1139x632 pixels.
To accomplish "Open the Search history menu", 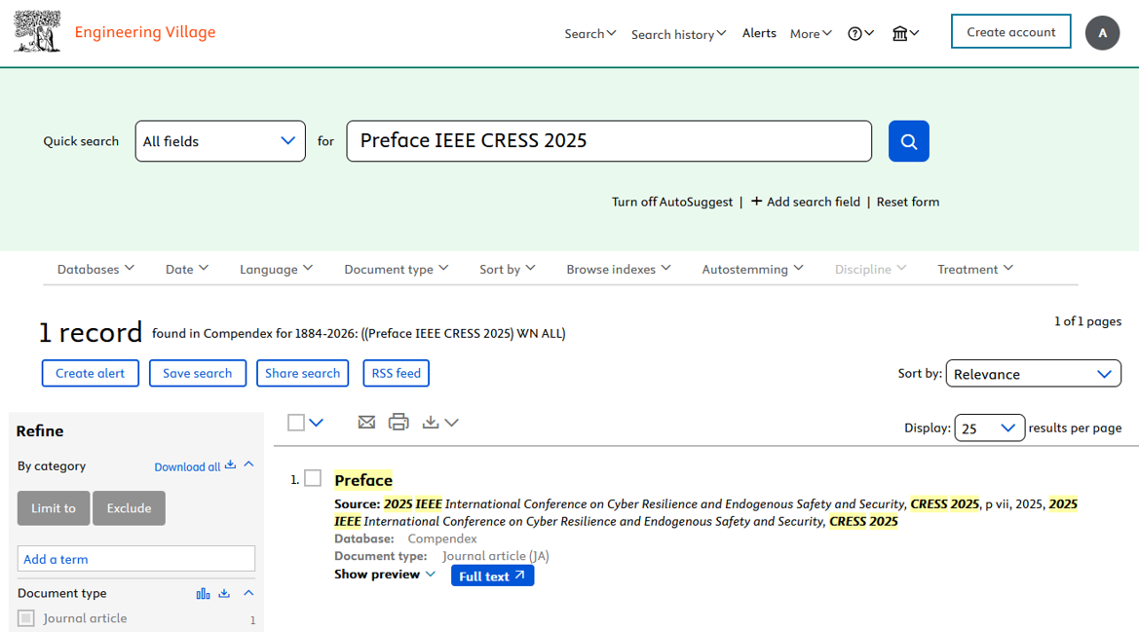I will click(678, 34).
